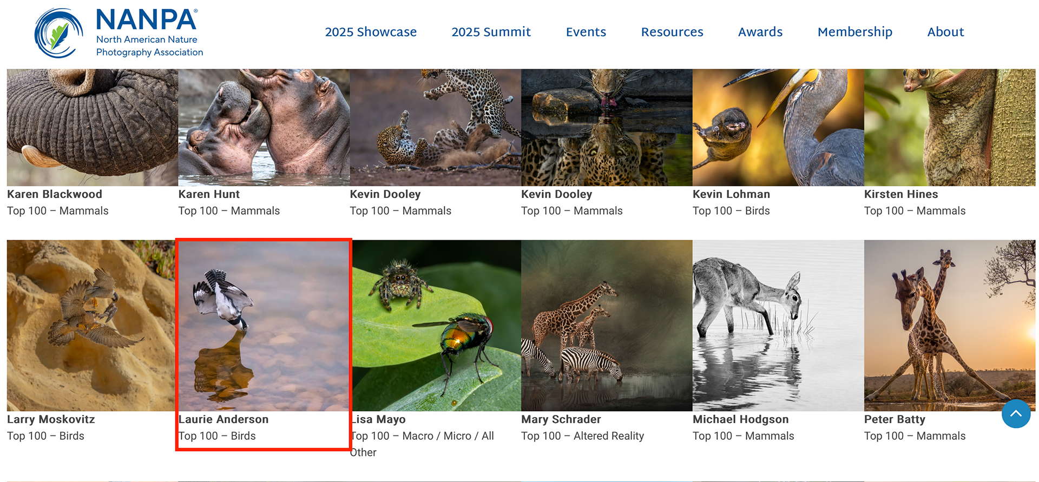The width and height of the screenshot is (1039, 482).
Task: Click the Michael Hodgson name
Action: [741, 419]
